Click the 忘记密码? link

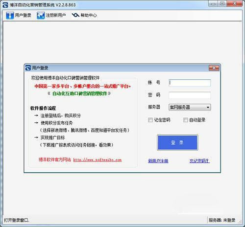click(x=199, y=161)
